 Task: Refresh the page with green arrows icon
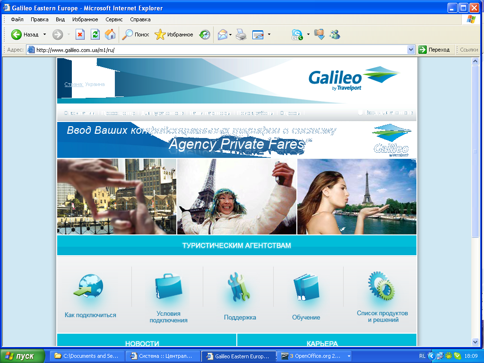pos(95,34)
